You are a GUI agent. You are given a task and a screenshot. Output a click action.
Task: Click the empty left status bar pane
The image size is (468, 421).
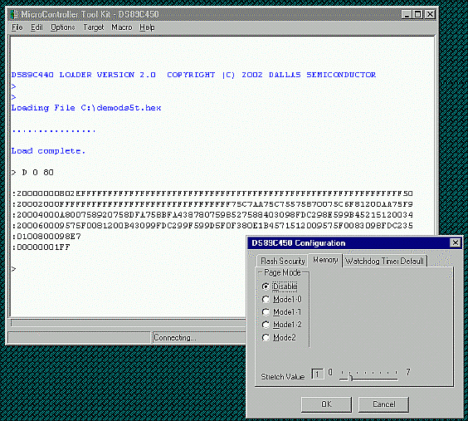point(80,338)
